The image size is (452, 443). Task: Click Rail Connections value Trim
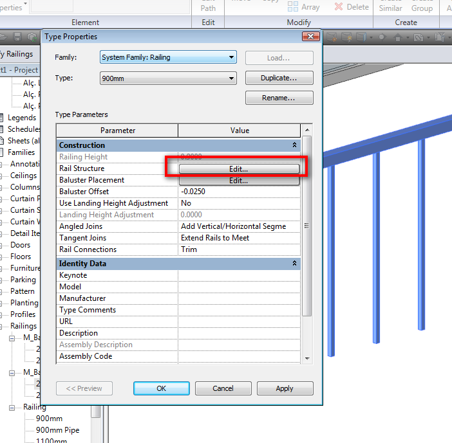pos(240,249)
